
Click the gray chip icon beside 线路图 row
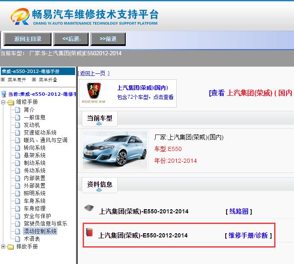89,208
